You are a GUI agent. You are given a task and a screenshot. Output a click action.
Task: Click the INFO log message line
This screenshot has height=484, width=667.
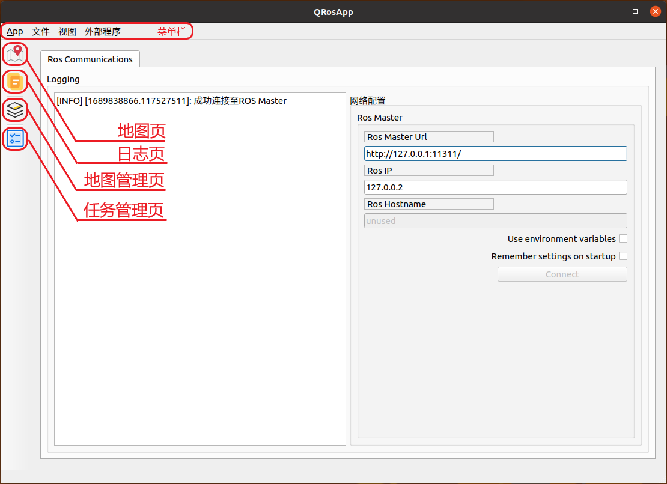(x=171, y=101)
